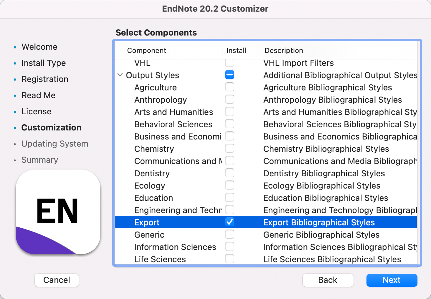The image size is (431, 299).
Task: Select the Arts and Humanities row
Action: click(x=266, y=112)
